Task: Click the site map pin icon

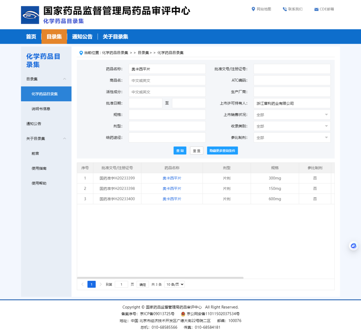Action: click(x=253, y=9)
